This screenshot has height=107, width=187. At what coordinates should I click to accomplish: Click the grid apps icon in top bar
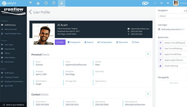[x=168, y=3]
